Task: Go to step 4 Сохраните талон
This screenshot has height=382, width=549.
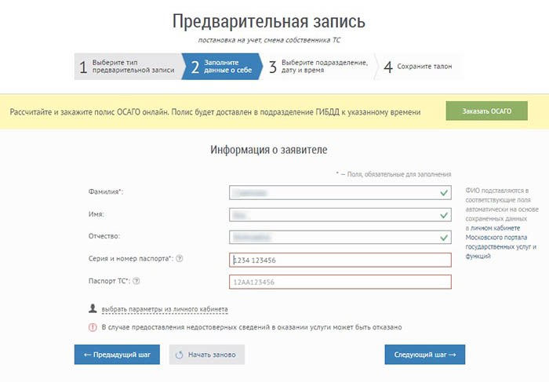Action: (418, 67)
